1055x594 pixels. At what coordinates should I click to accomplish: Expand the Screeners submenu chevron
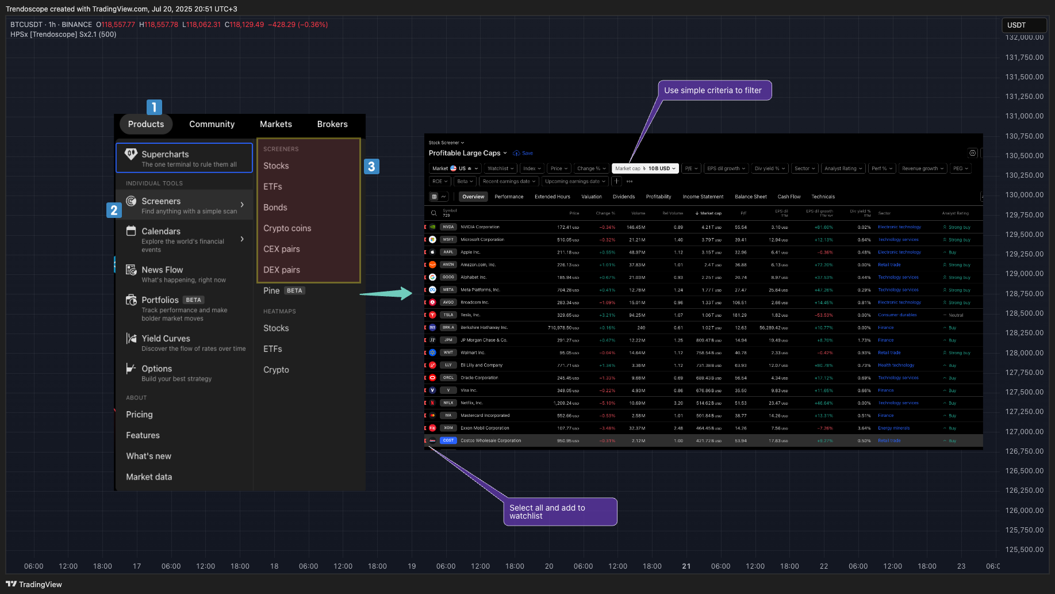point(242,205)
